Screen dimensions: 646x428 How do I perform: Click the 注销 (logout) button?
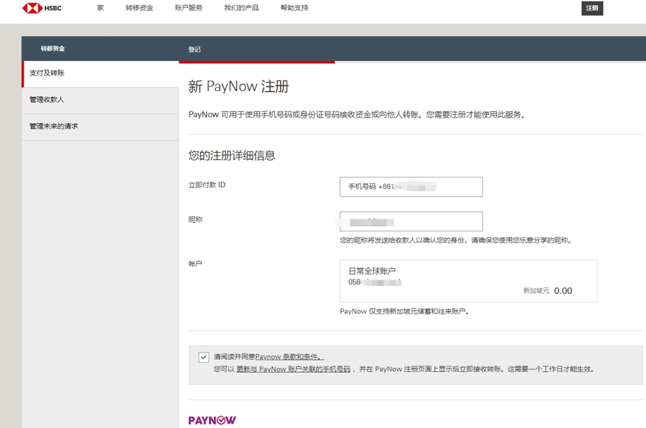[593, 9]
